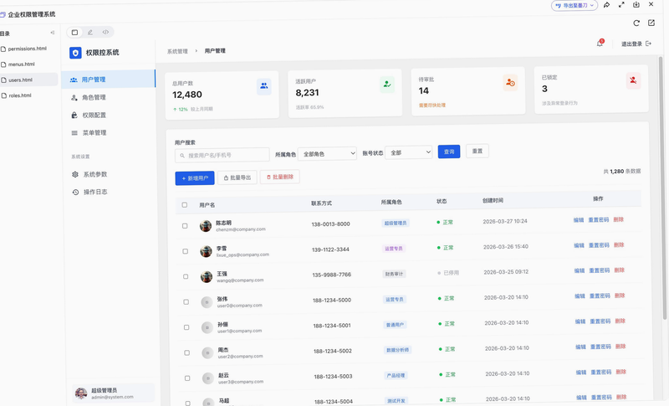Screen dimensions: 669x406
Task: Click the 超级管理员 profile avatar
Action: click(x=81, y=393)
